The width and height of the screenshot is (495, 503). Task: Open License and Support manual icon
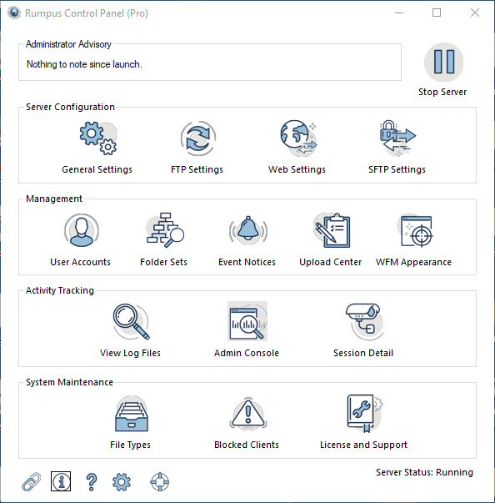[x=365, y=414]
